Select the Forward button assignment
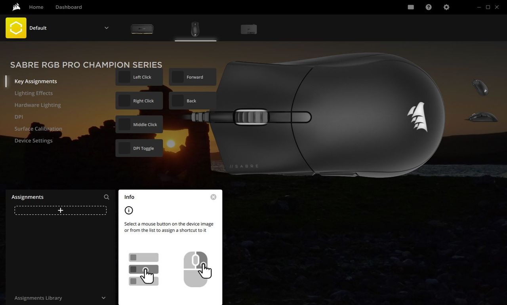507x305 pixels. point(193,77)
